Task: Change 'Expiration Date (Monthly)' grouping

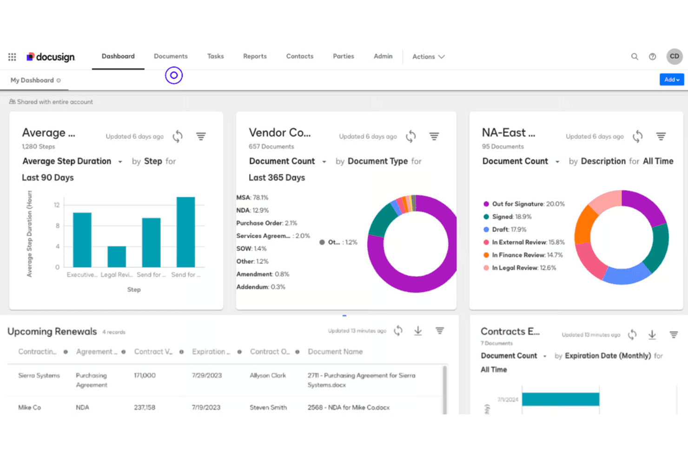Action: 608,356
